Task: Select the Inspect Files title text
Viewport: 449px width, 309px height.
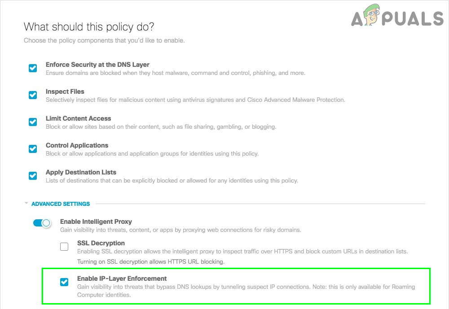Action: tap(65, 91)
